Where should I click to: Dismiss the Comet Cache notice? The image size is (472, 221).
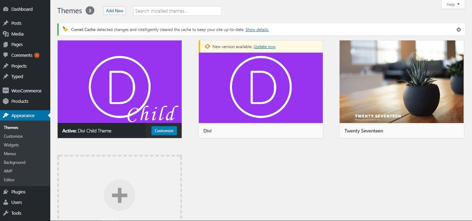459,30
